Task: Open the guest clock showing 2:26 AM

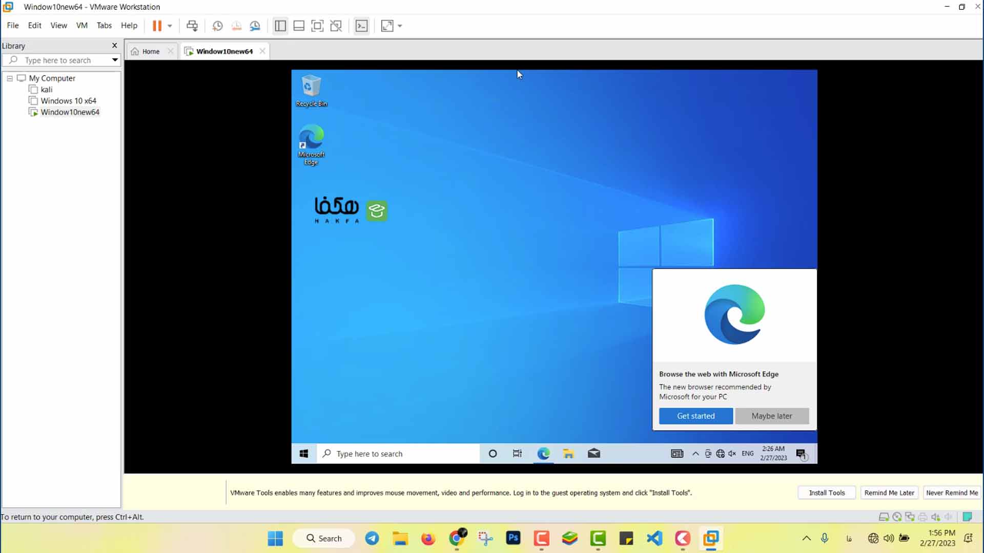Action: (x=773, y=454)
